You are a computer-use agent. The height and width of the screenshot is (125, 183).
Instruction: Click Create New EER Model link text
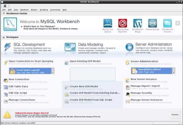84,87
